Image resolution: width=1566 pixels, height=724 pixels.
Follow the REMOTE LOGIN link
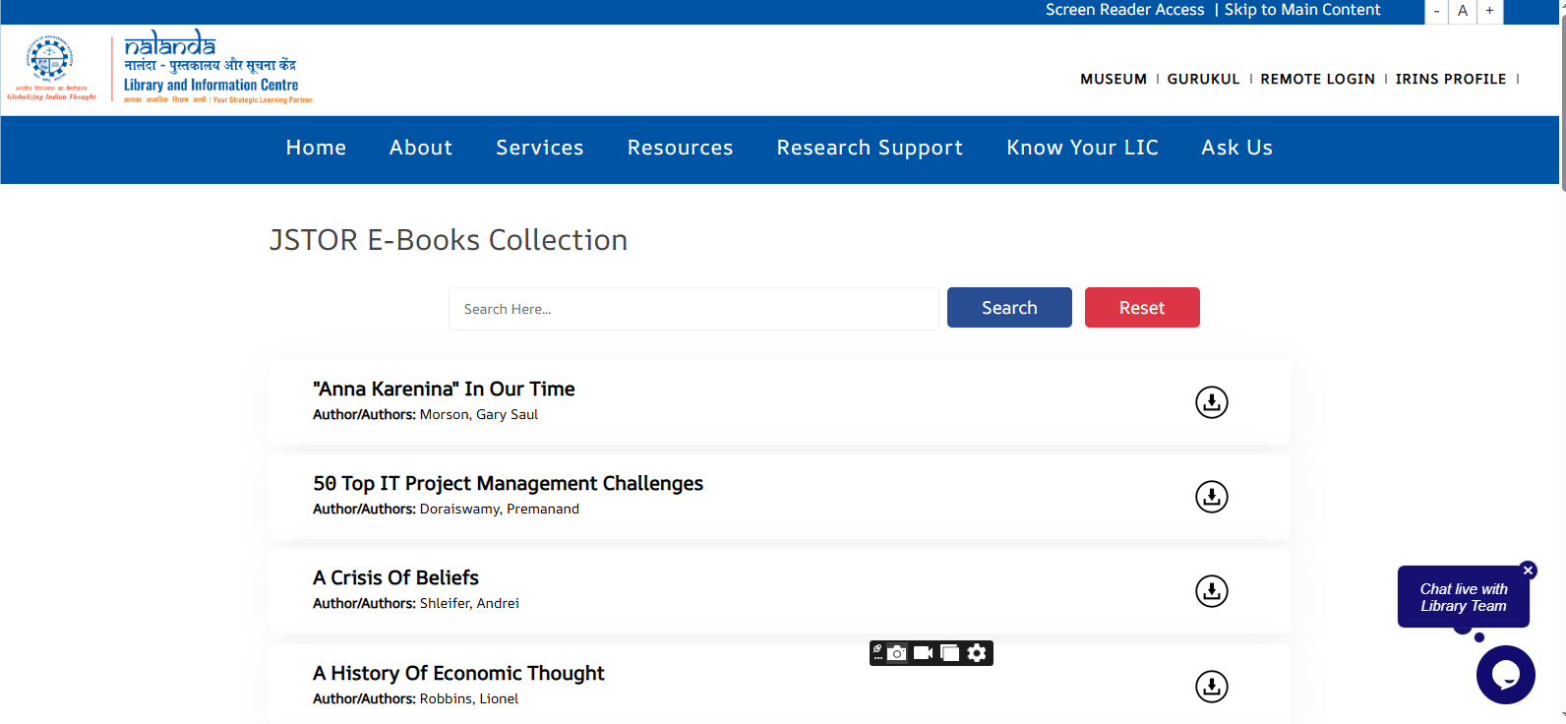(1317, 79)
